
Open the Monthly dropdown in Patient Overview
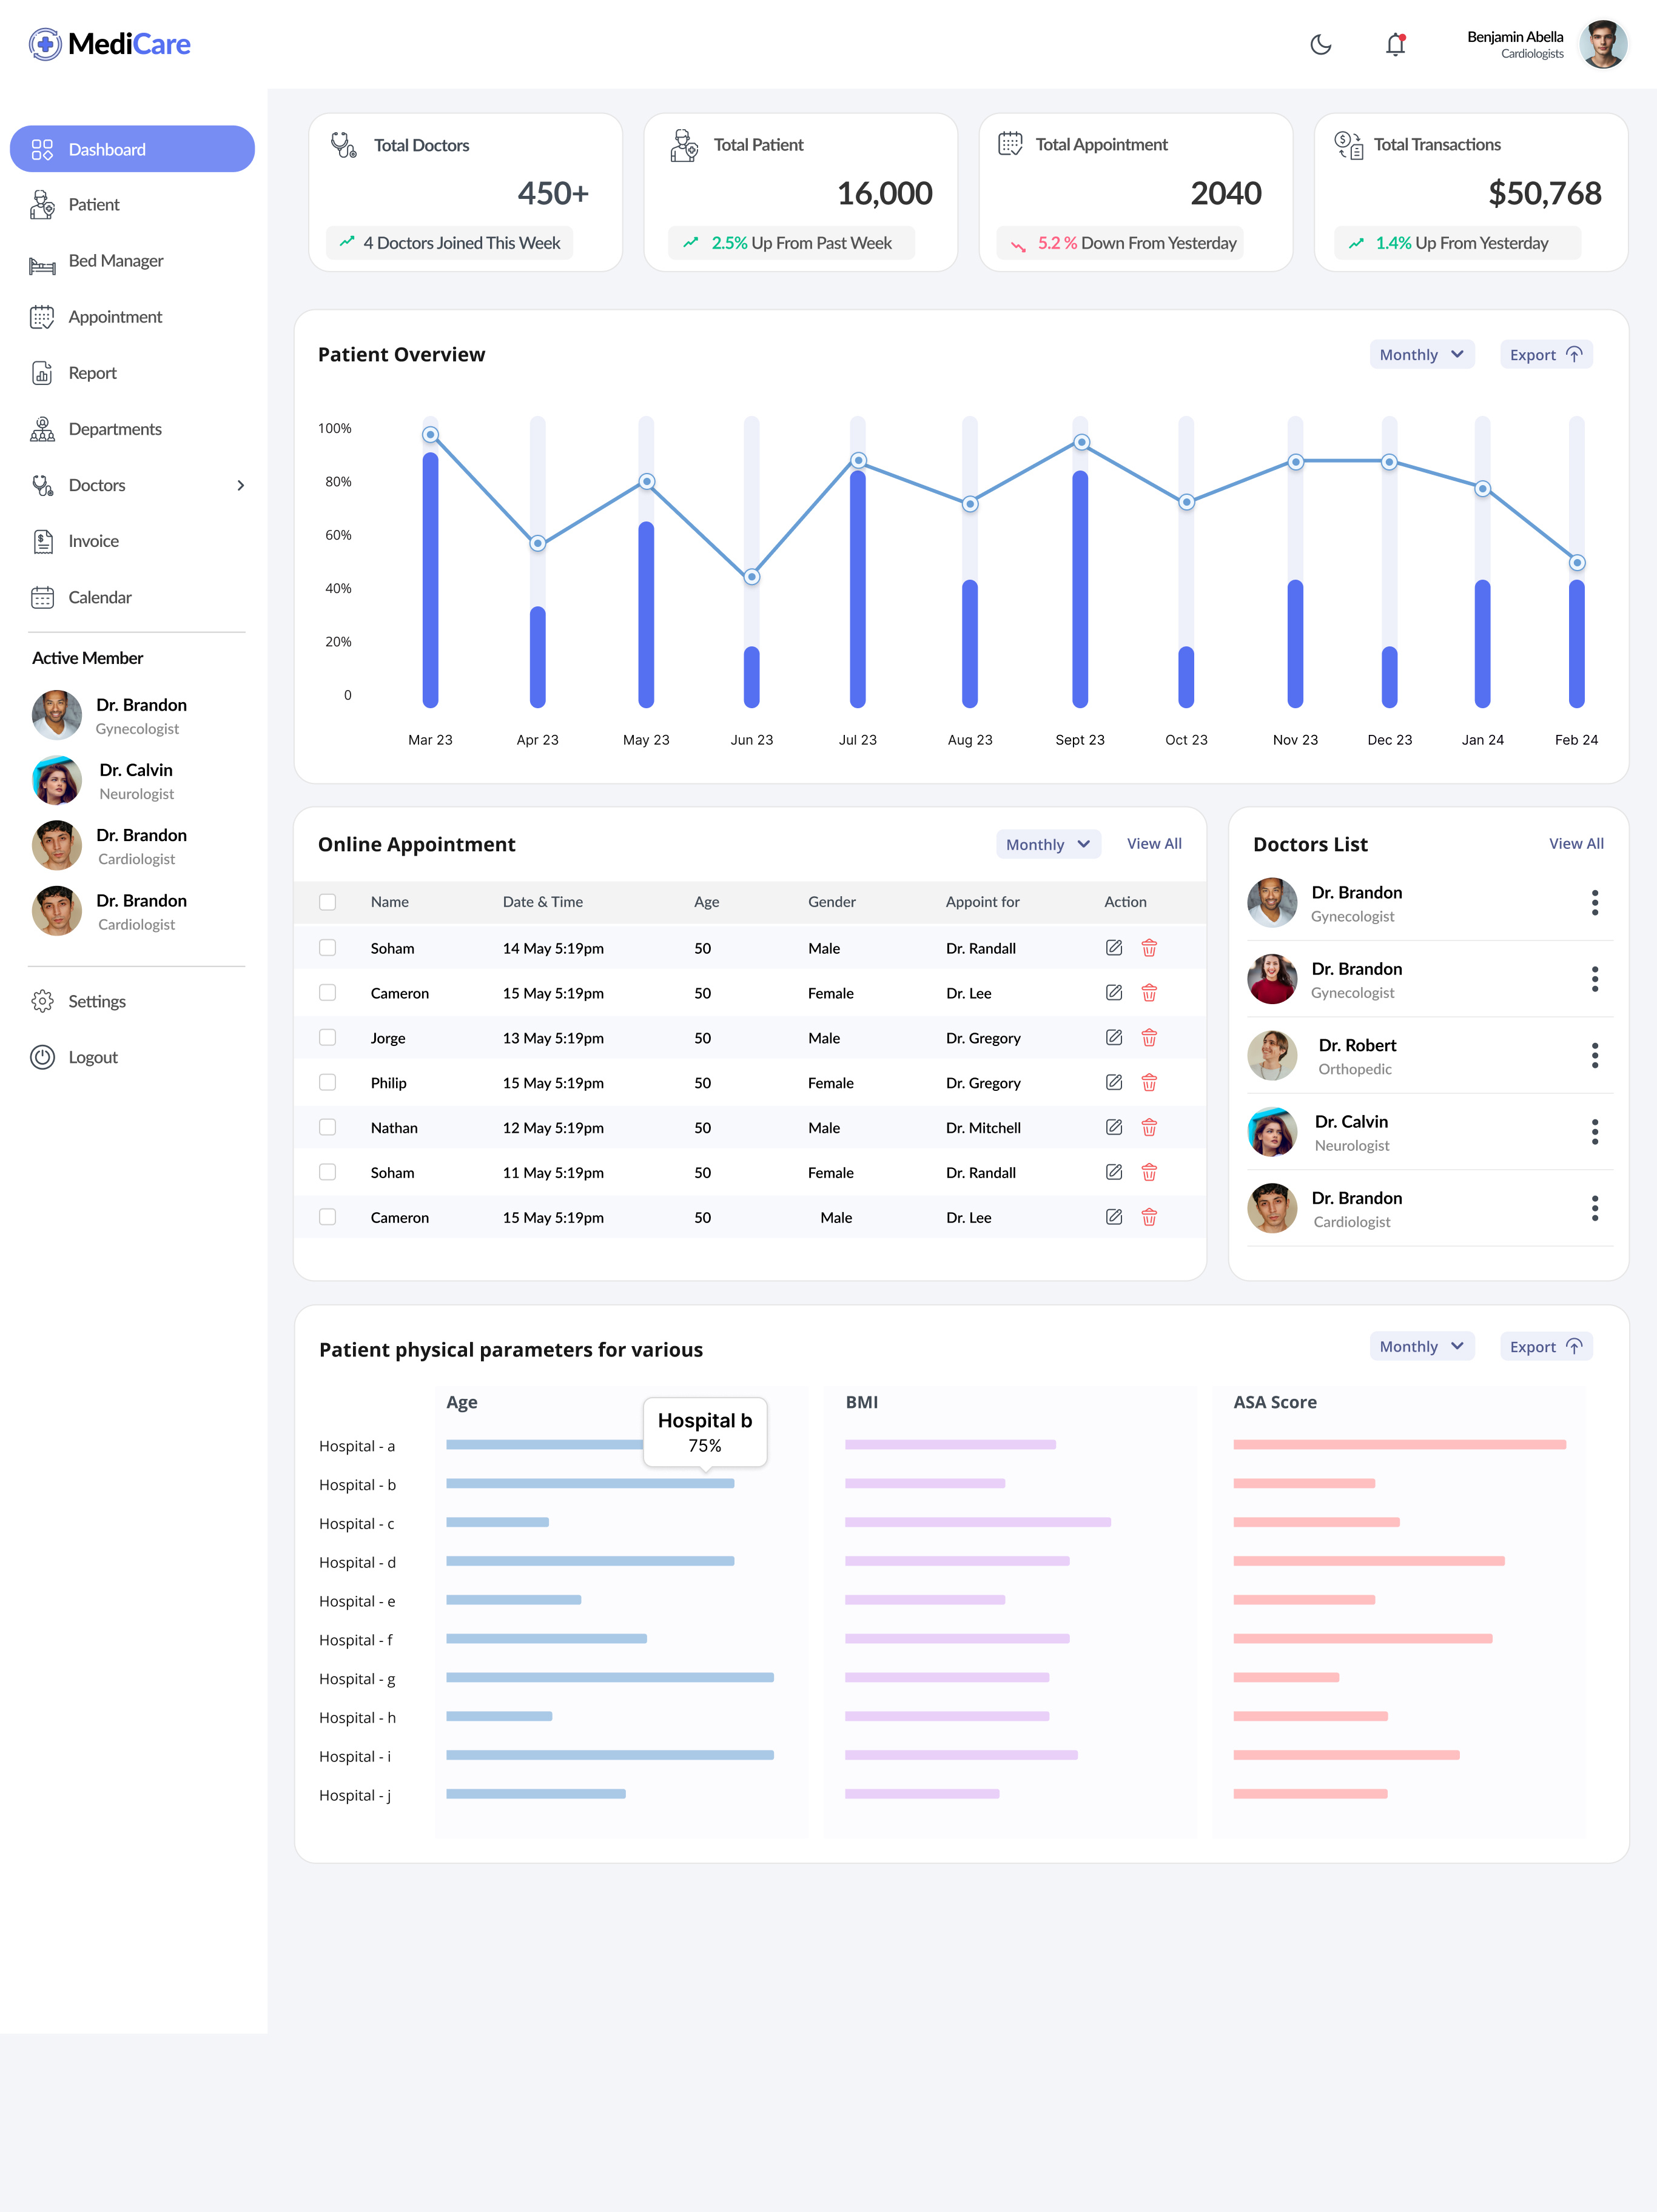pos(1421,354)
